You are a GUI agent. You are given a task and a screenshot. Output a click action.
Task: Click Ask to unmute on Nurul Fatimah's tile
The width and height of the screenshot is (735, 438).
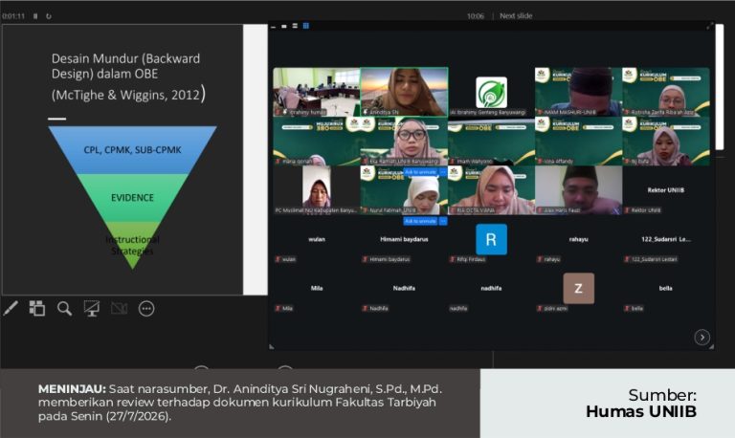(420, 172)
